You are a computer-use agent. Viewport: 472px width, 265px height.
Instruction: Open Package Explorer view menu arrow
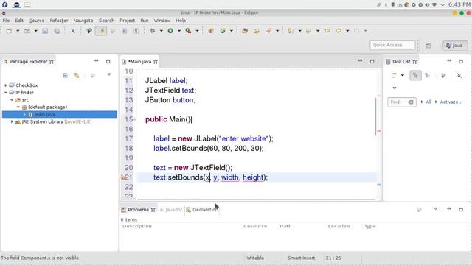[x=109, y=74]
